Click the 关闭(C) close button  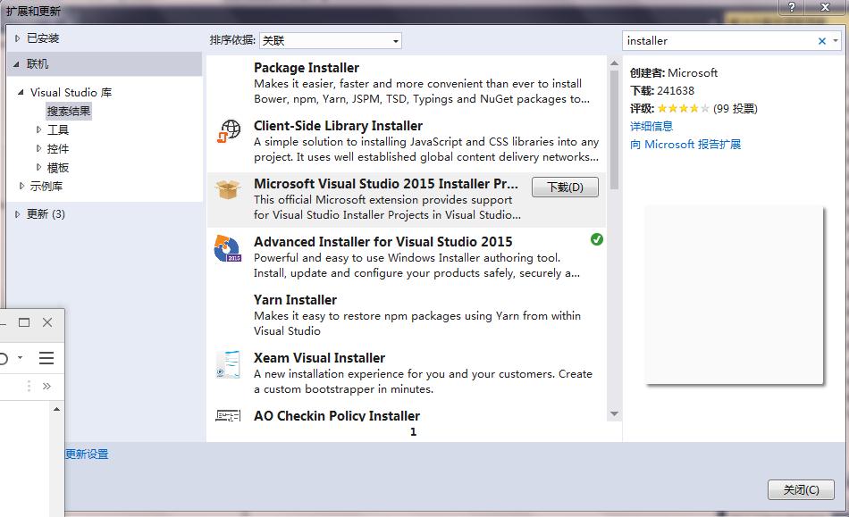tap(801, 490)
